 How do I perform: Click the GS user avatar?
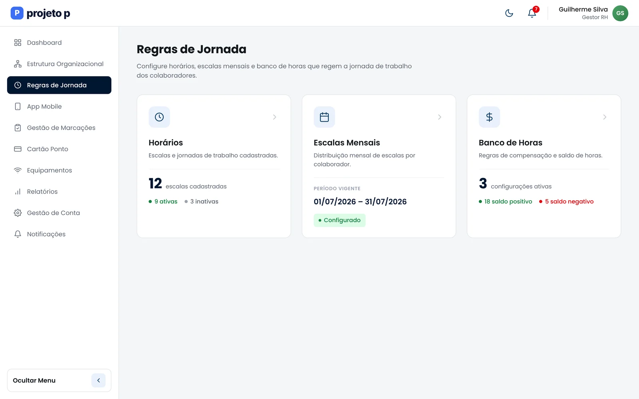(620, 13)
